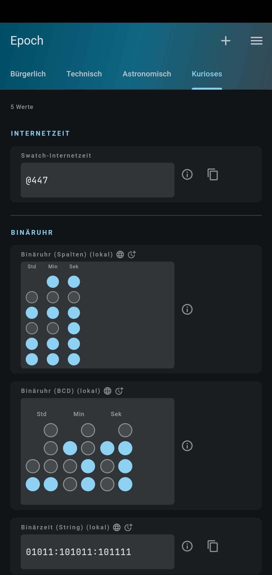Click globe icon beside Binärzeit (String)

coord(117,527)
